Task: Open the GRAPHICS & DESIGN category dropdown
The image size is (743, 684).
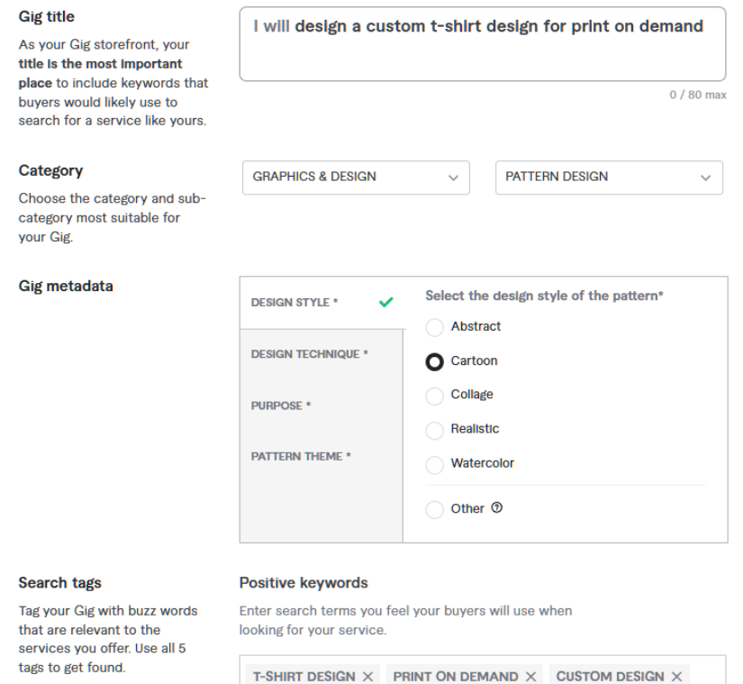Action: pyautogui.click(x=356, y=178)
